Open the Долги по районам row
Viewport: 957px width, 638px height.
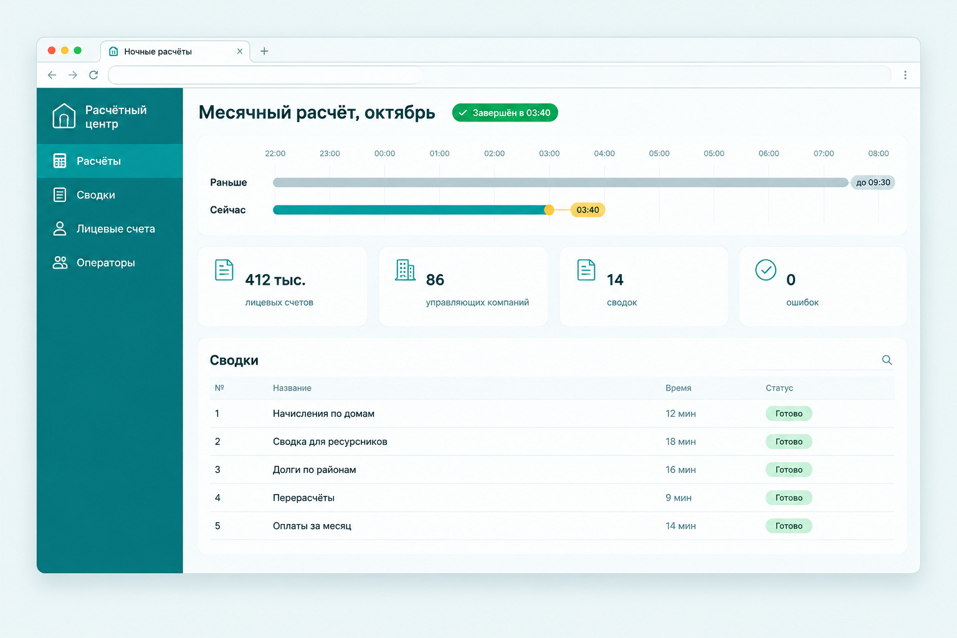pyautogui.click(x=552, y=470)
